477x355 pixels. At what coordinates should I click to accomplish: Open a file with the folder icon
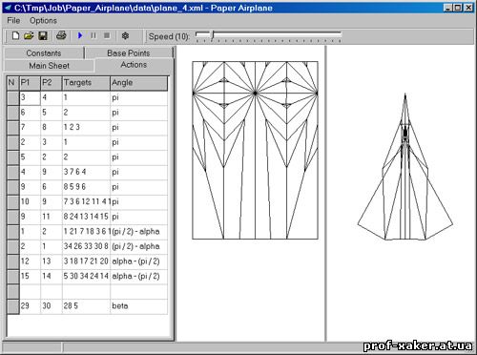[29, 35]
